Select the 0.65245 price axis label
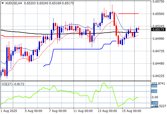Image resolution: width=167 pixels, height=114 pixels. 158,26
